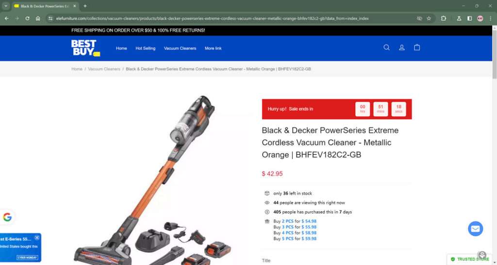Screen dimensions: 497x265
Task: Open the shopping bag cart icon
Action: [417, 47]
